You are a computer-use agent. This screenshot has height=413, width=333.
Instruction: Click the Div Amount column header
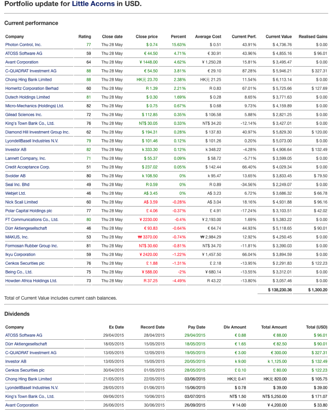pos(235,327)
